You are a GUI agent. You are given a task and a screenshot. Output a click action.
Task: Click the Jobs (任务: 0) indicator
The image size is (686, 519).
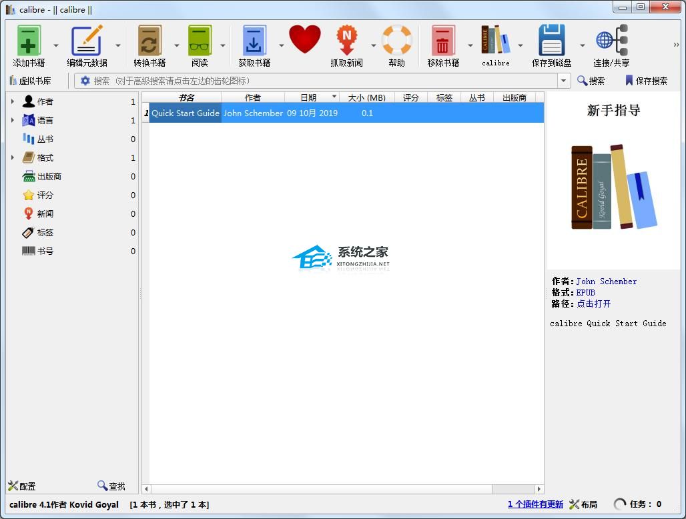[638, 504]
